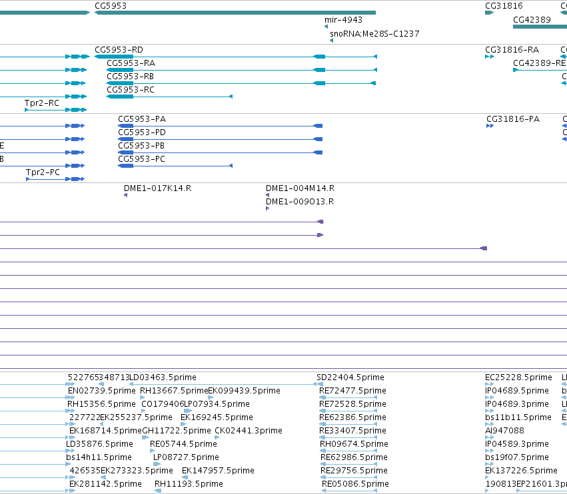Select the Tpr2-RC transcript label
This screenshot has height=494, width=567.
[x=42, y=103]
